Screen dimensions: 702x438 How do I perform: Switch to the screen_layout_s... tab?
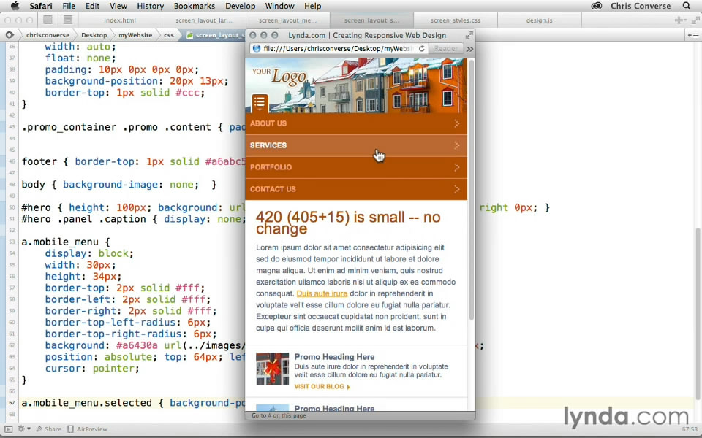(371, 20)
